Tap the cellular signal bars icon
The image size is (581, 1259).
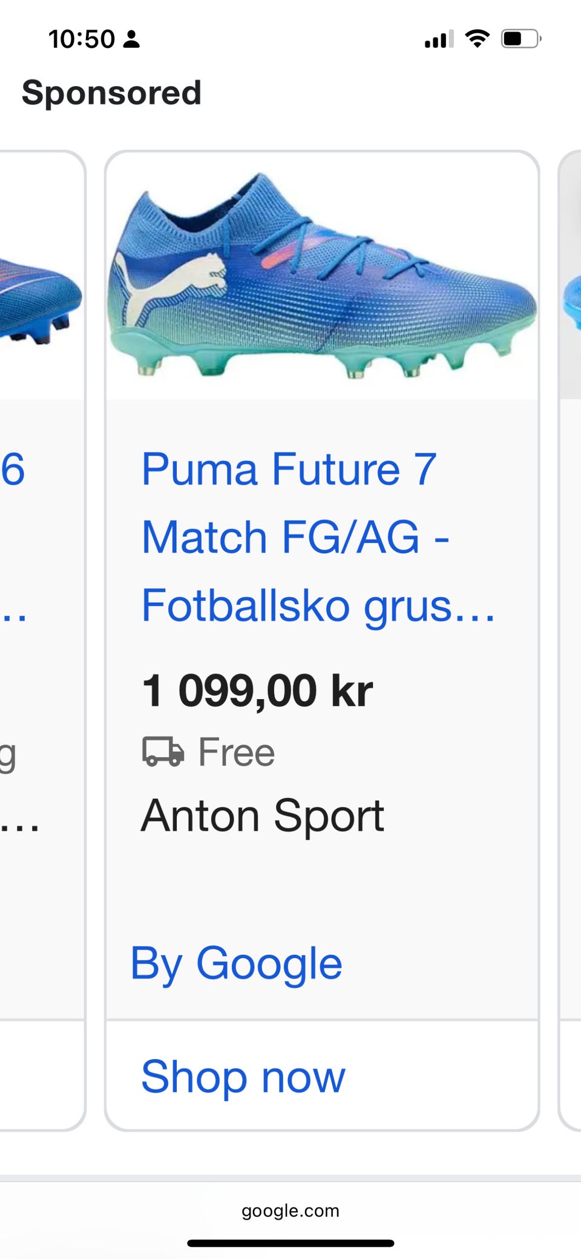tap(439, 39)
